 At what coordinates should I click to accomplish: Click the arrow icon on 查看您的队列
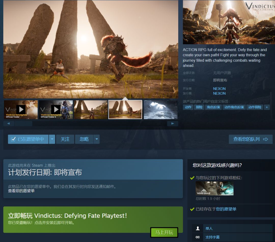pyautogui.click(x=266, y=139)
